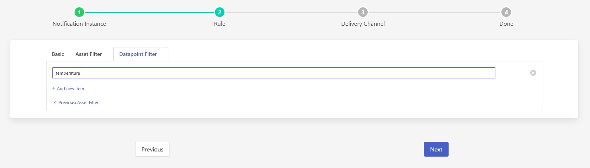
Task: Click the grey step 3 circle
Action: click(363, 12)
